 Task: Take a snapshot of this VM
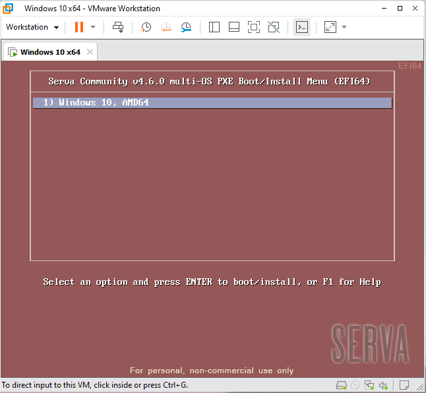146,27
